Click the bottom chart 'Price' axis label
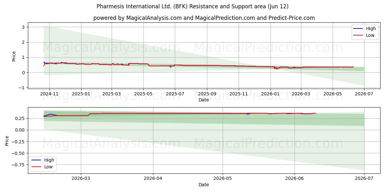 click(x=7, y=141)
